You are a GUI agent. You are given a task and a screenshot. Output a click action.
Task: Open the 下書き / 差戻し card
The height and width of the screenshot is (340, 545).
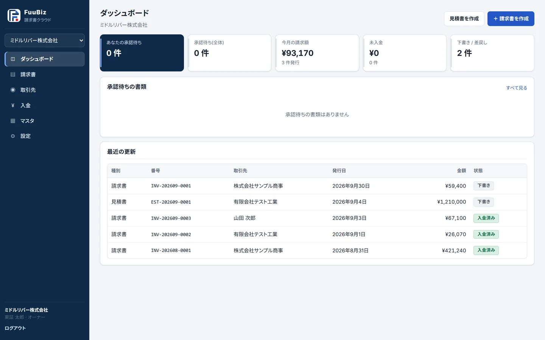(x=492, y=53)
